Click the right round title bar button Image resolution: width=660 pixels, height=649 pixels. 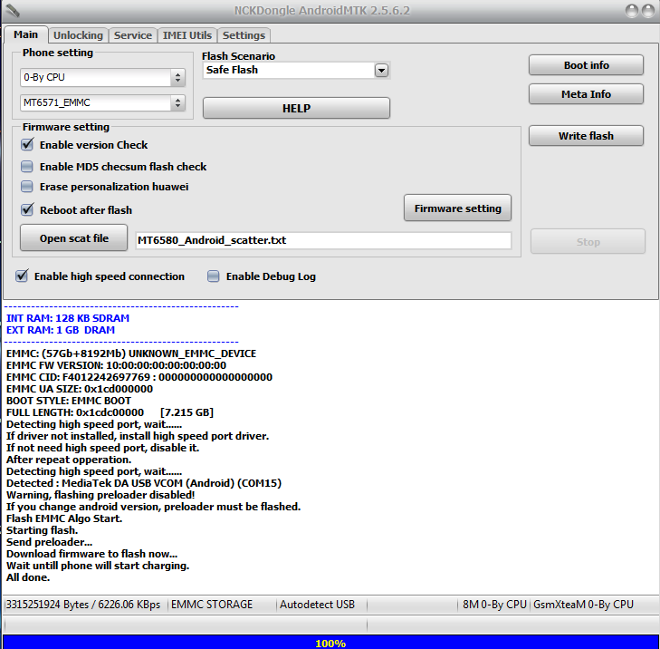[648, 11]
